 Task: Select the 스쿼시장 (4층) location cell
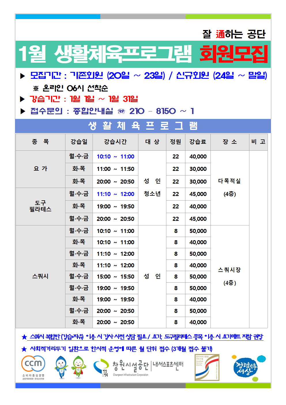[x=229, y=276]
